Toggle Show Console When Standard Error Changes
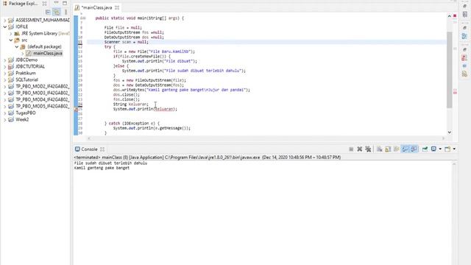The image size is (471, 265). point(414,149)
